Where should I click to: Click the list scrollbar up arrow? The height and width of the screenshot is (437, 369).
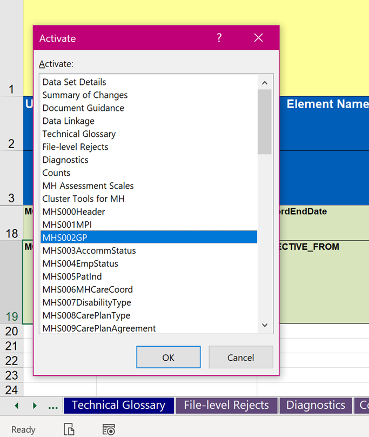265,83
